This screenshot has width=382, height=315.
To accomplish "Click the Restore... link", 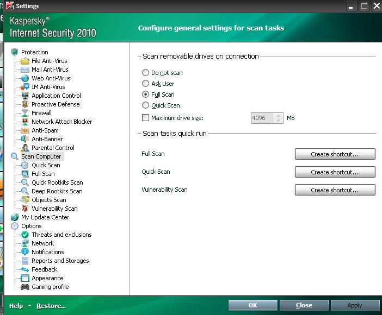I will 51,306.
